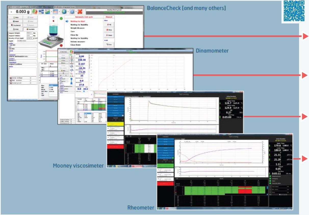
Task: Click the Notes text area in BalanceCheck
Action: click(23, 71)
